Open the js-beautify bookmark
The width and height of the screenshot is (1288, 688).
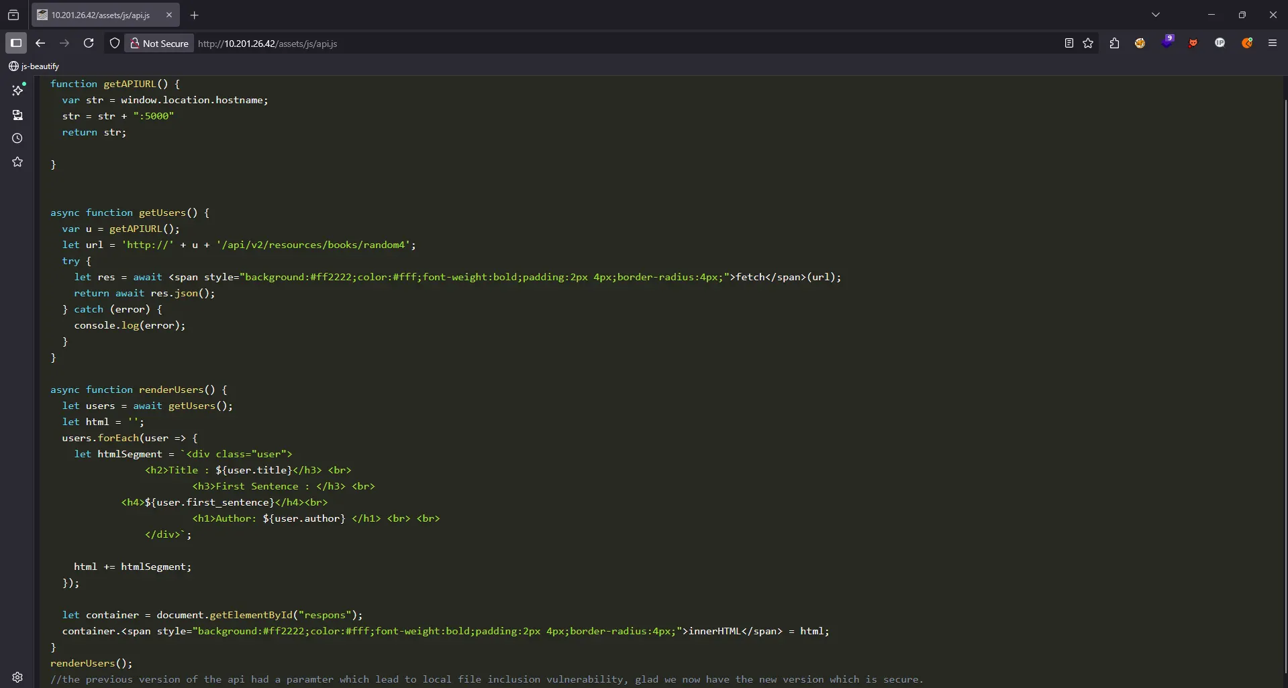(x=34, y=66)
